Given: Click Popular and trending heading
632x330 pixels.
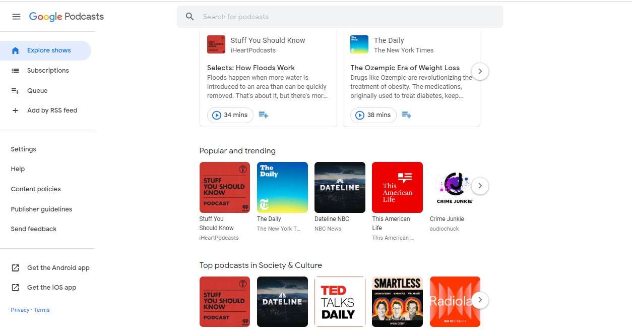Looking at the screenshot, I should [237, 151].
